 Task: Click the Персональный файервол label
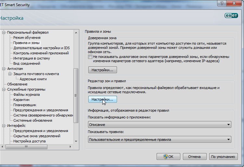28,33
